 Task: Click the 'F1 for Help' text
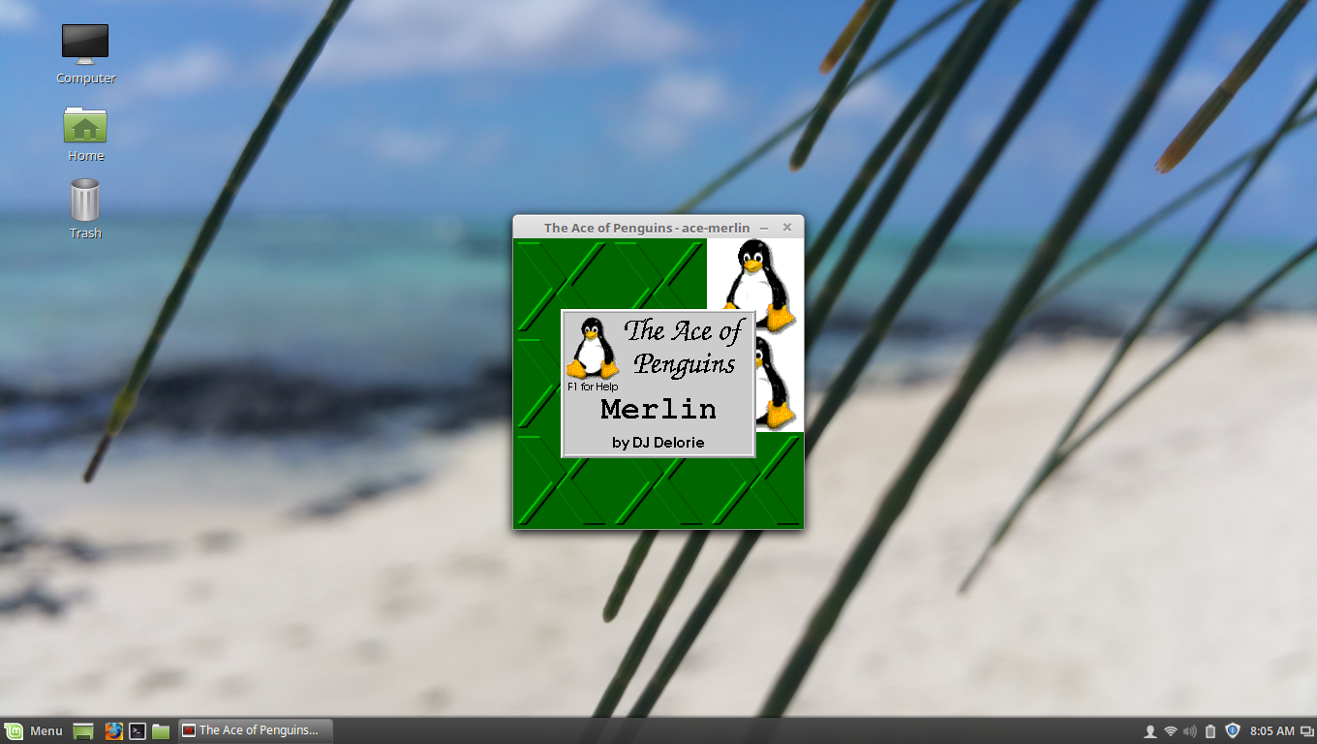tap(593, 387)
